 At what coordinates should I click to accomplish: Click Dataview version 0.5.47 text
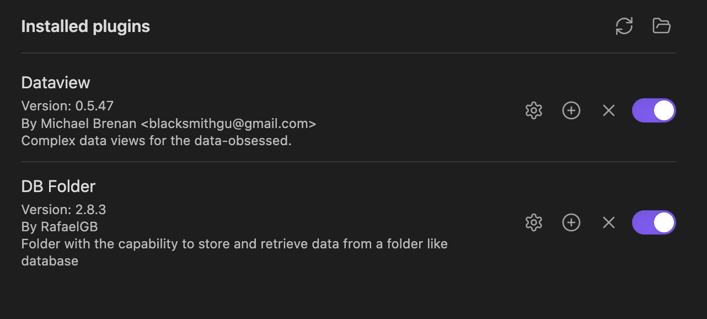click(x=63, y=105)
